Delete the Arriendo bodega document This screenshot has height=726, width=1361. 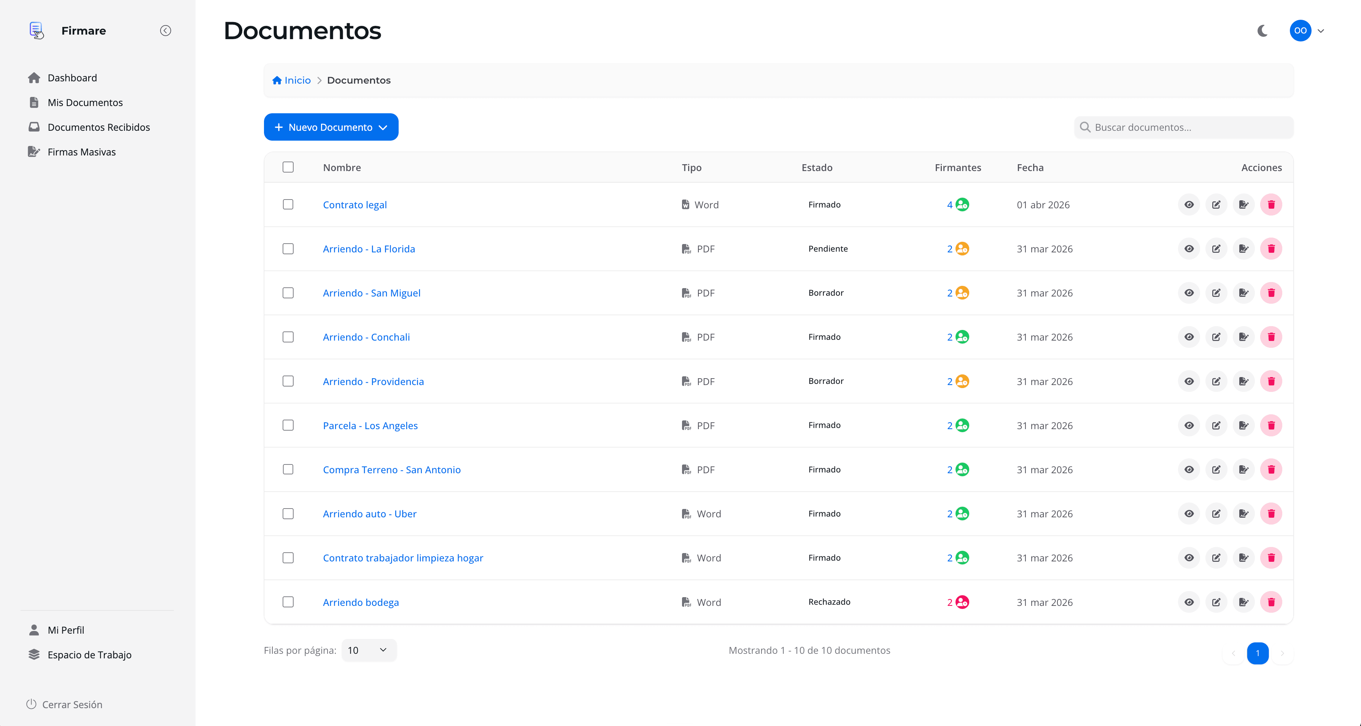coord(1271,602)
